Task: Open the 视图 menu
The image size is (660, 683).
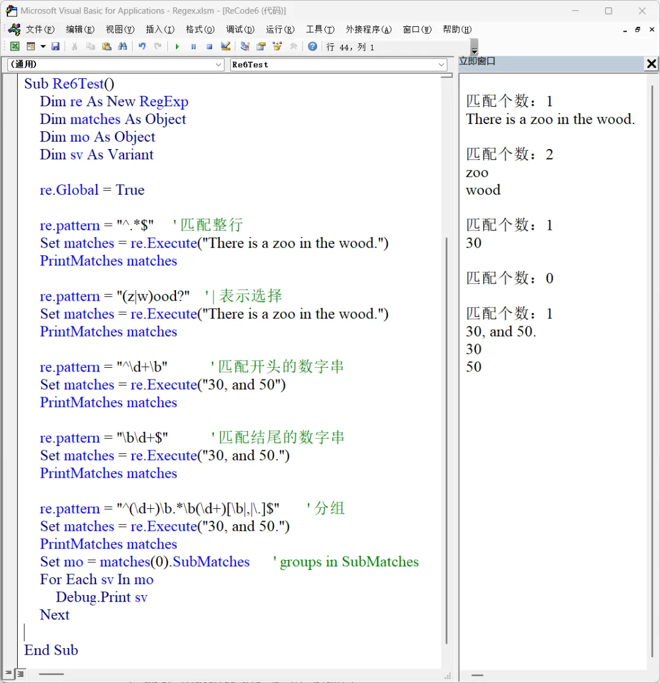Action: [x=120, y=29]
